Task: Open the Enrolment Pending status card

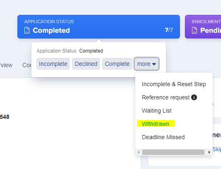Action: (203, 27)
